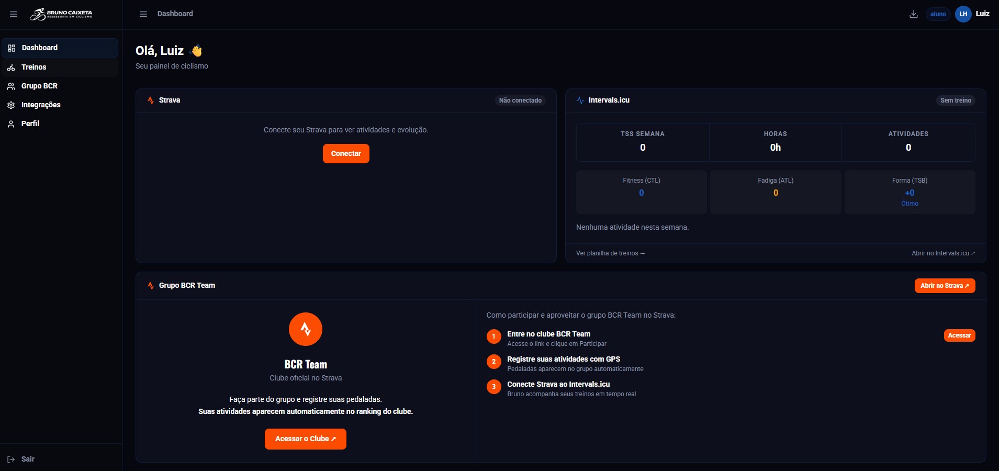Click the 'BCR Team' club title

[306, 364]
